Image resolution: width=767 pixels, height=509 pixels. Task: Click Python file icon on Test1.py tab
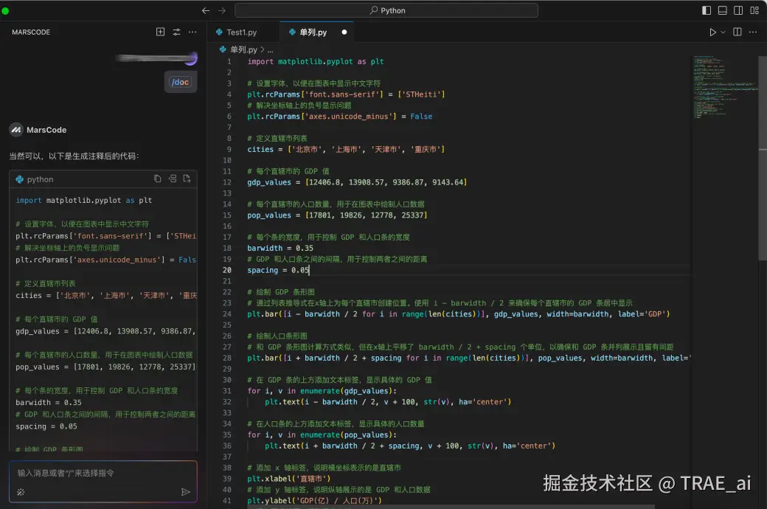coord(219,32)
